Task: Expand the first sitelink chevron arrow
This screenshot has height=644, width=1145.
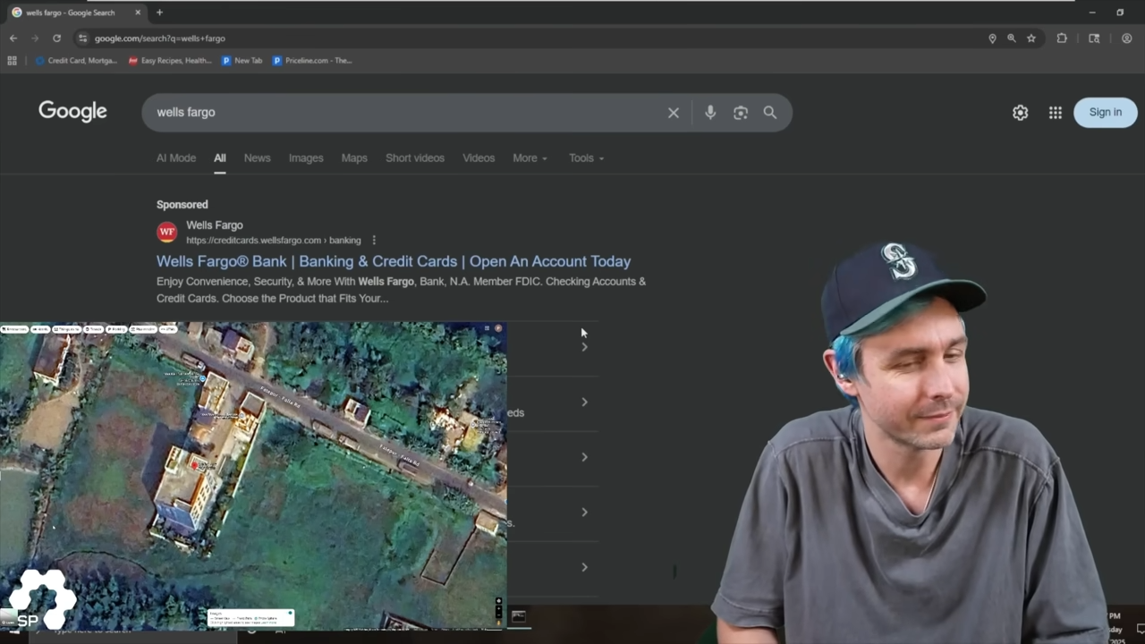Action: (584, 347)
